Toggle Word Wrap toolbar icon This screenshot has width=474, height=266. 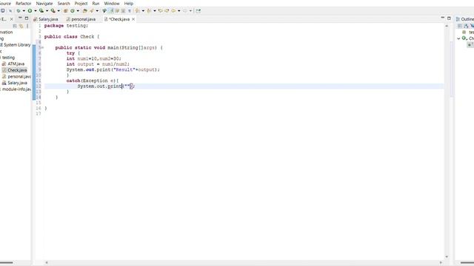(x=117, y=11)
